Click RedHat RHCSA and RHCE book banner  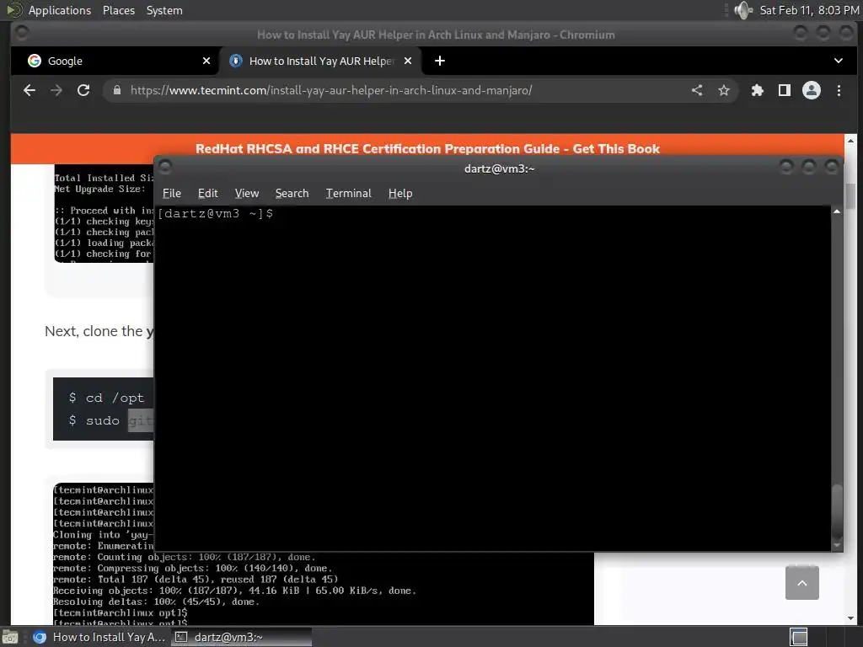pos(427,148)
